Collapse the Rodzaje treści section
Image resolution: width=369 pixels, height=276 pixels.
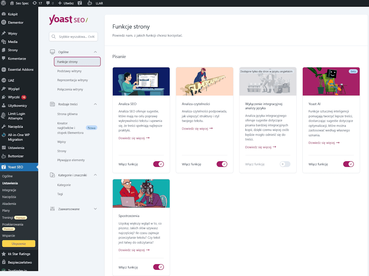pos(95,104)
